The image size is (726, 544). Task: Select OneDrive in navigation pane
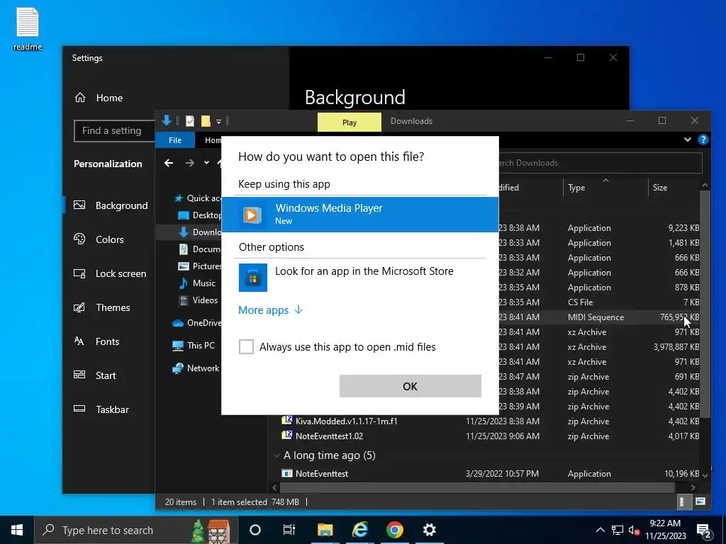[196, 323]
